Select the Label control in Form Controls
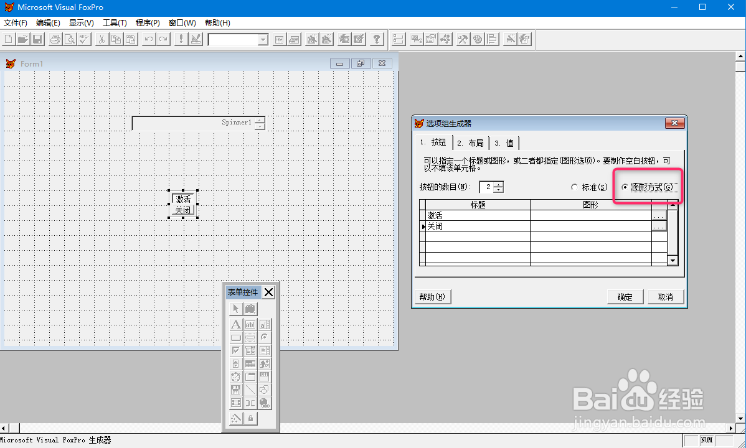Image resolution: width=746 pixels, height=448 pixels. (x=235, y=324)
